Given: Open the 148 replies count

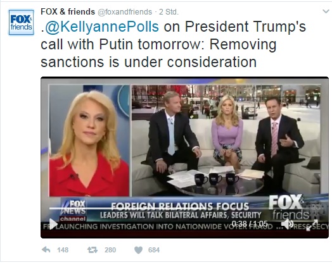Looking at the screenshot, I should pyautogui.click(x=63, y=250).
